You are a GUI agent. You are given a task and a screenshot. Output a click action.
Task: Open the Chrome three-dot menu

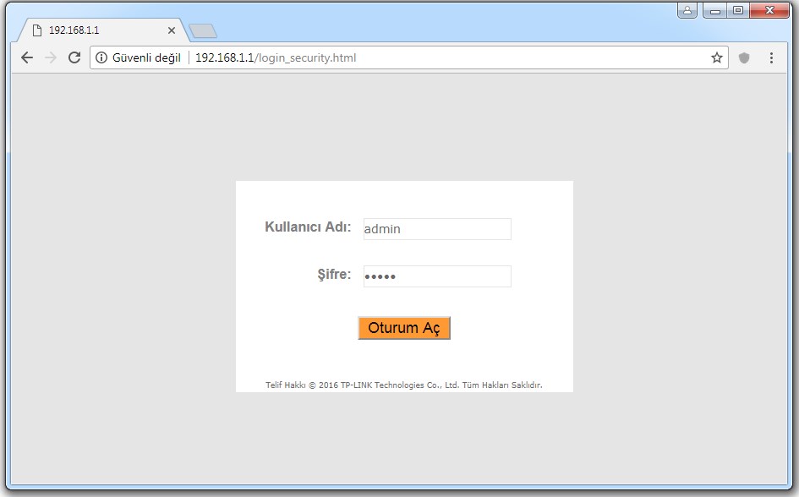point(771,57)
